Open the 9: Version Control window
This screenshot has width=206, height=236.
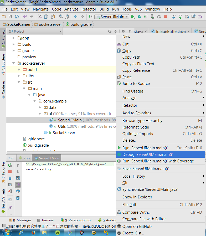[76, 220]
